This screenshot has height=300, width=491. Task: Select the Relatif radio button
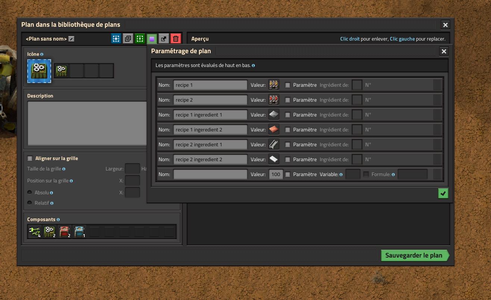coord(29,203)
